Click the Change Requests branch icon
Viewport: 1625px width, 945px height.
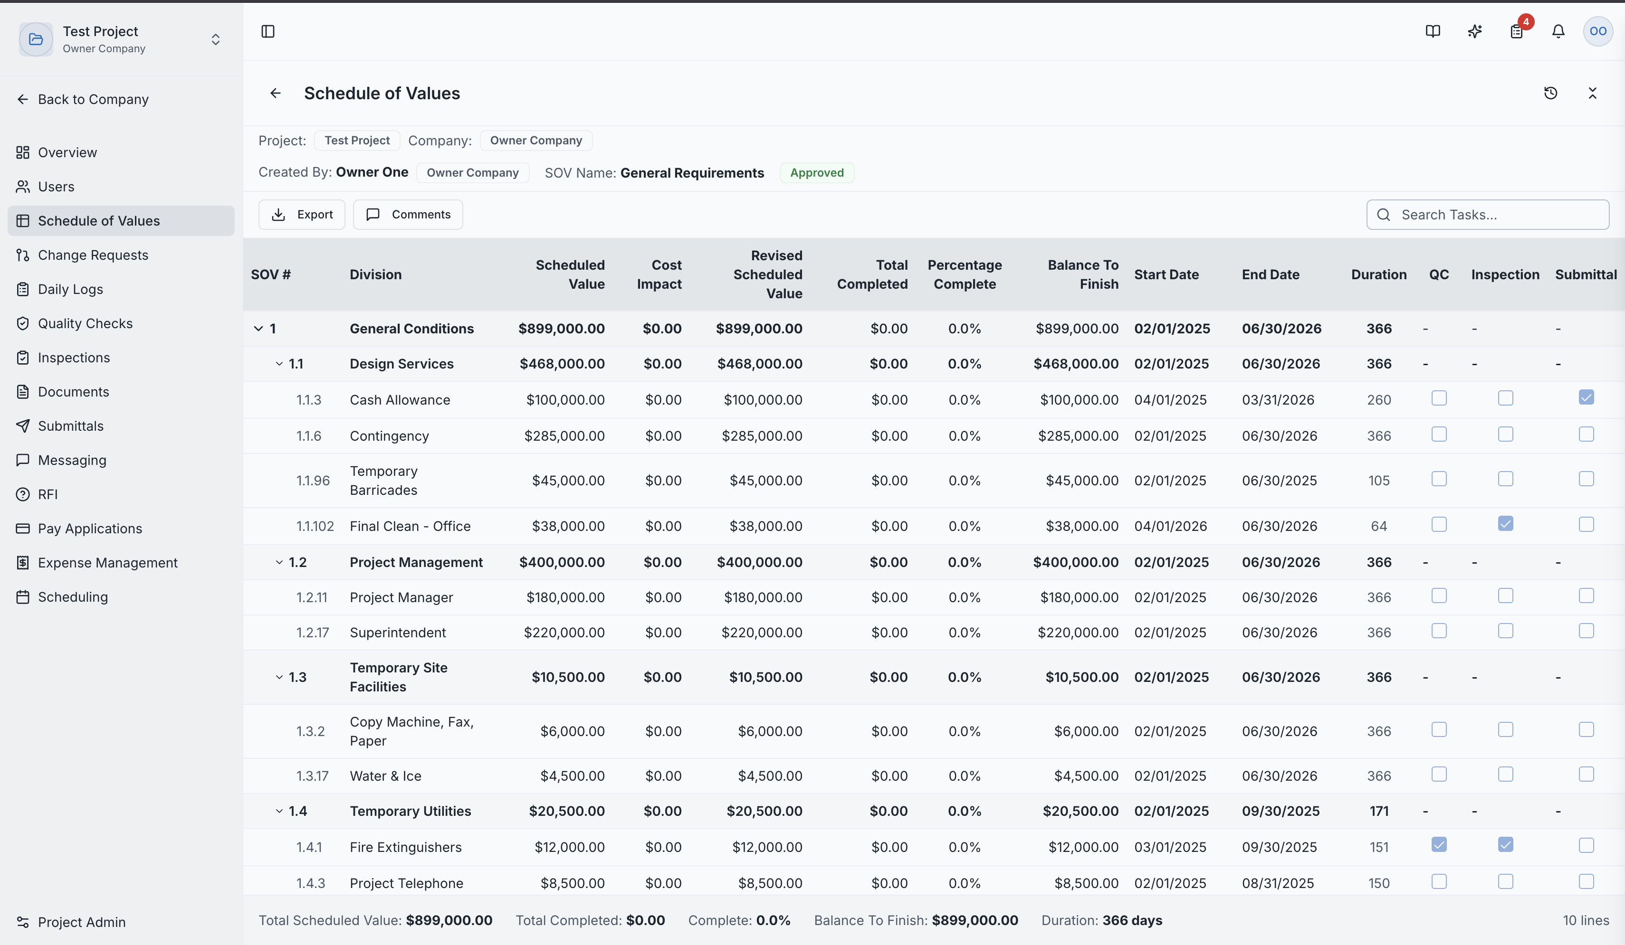(x=23, y=255)
